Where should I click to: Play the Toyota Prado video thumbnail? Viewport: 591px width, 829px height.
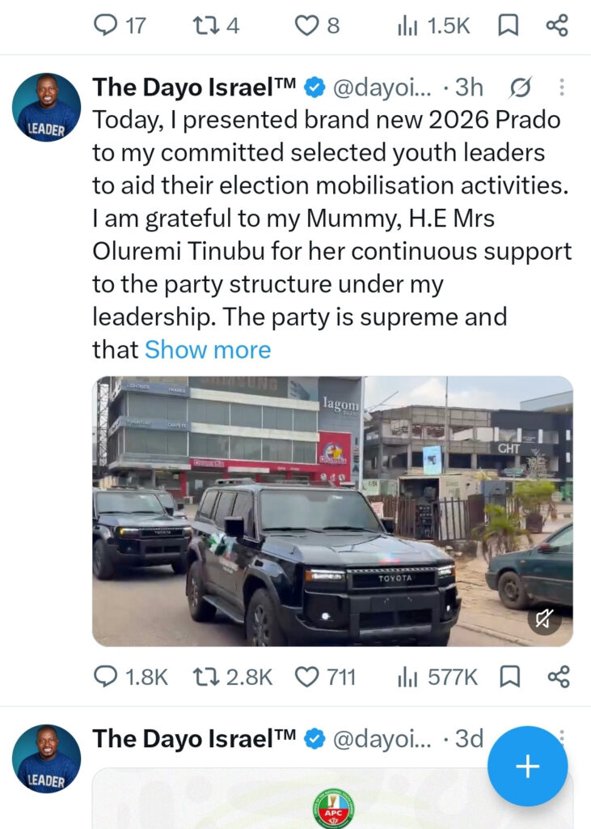pyautogui.click(x=333, y=512)
